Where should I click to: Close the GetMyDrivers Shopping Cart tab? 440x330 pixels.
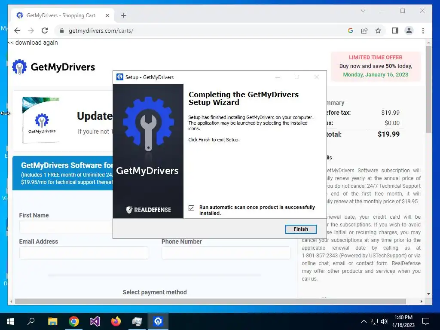pos(107,15)
